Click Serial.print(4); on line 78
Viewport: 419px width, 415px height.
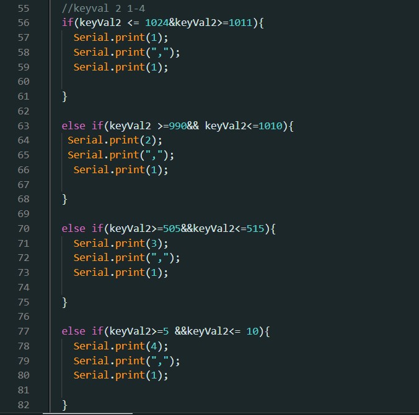tap(121, 346)
